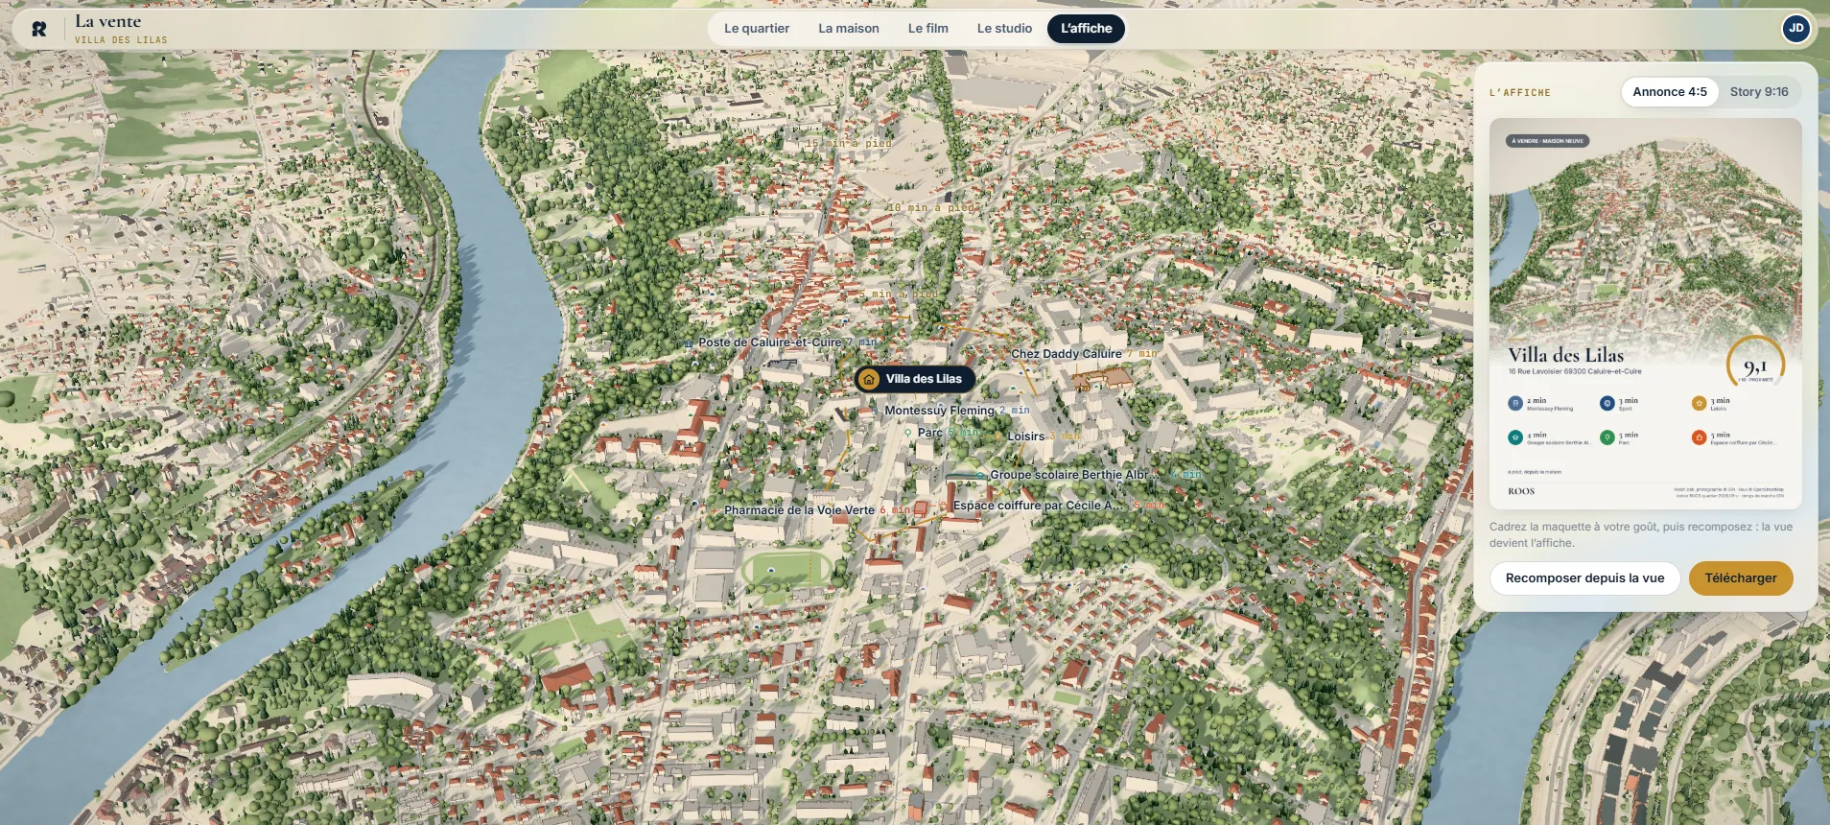Click the ROOS logo in the header
This screenshot has height=825, width=1830.
click(x=38, y=29)
